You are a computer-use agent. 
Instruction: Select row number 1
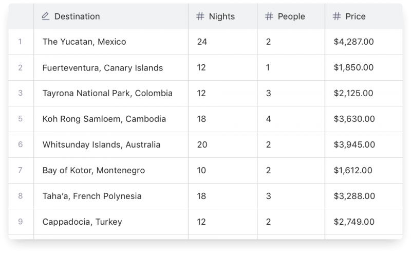[20, 42]
